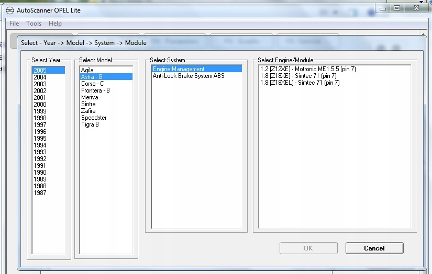
Task: Click the OK button
Action: click(x=308, y=248)
